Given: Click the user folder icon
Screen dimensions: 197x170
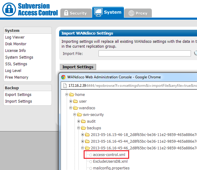Looking at the screenshot, I should tap(75, 101).
